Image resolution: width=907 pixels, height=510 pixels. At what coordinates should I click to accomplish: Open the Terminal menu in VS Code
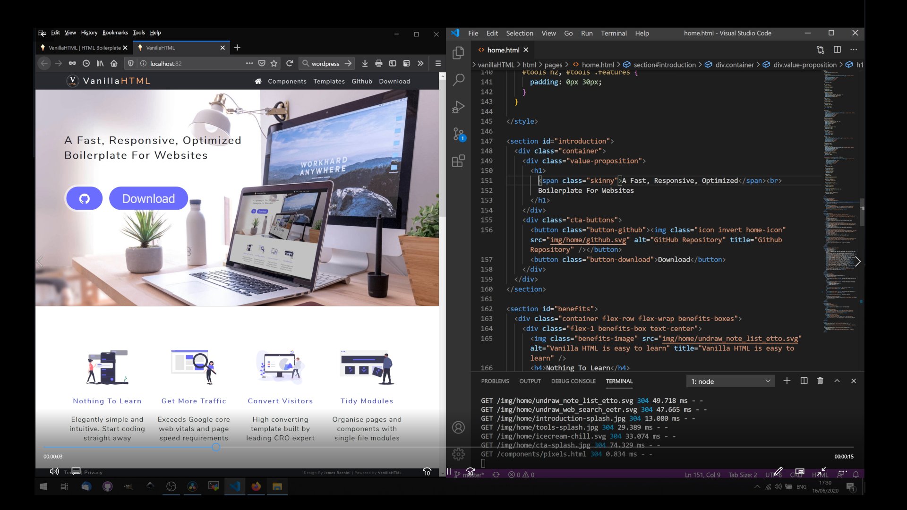614,33
